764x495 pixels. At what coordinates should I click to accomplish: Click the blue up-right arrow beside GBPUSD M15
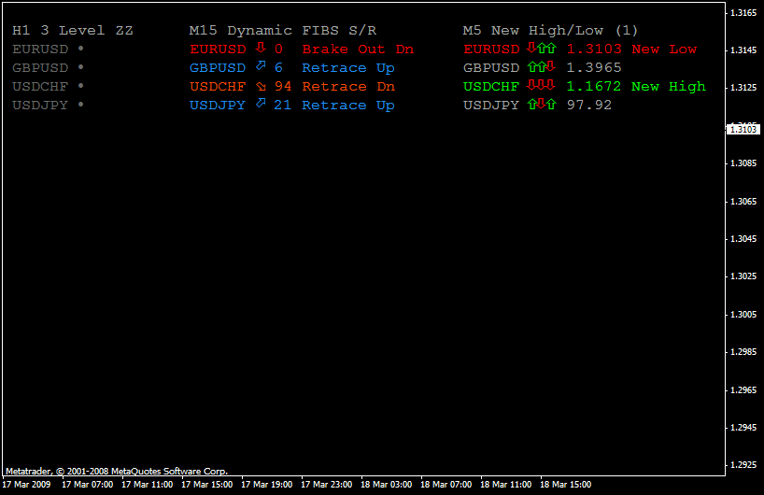[261, 65]
